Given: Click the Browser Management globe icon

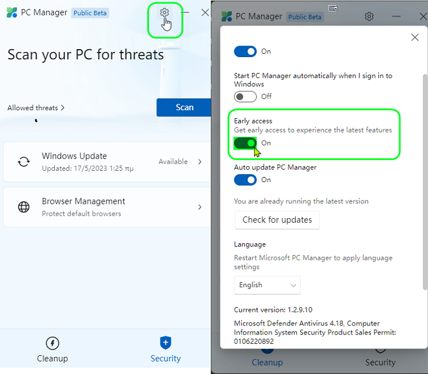Looking at the screenshot, I should pos(24,207).
